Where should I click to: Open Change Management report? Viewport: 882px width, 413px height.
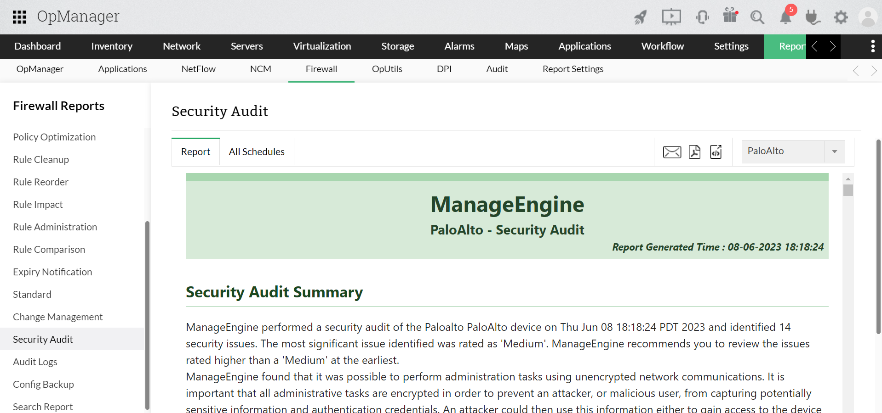coord(57,317)
